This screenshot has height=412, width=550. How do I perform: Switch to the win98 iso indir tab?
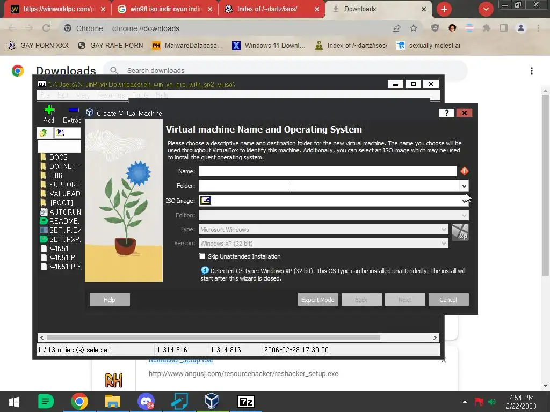(x=165, y=9)
